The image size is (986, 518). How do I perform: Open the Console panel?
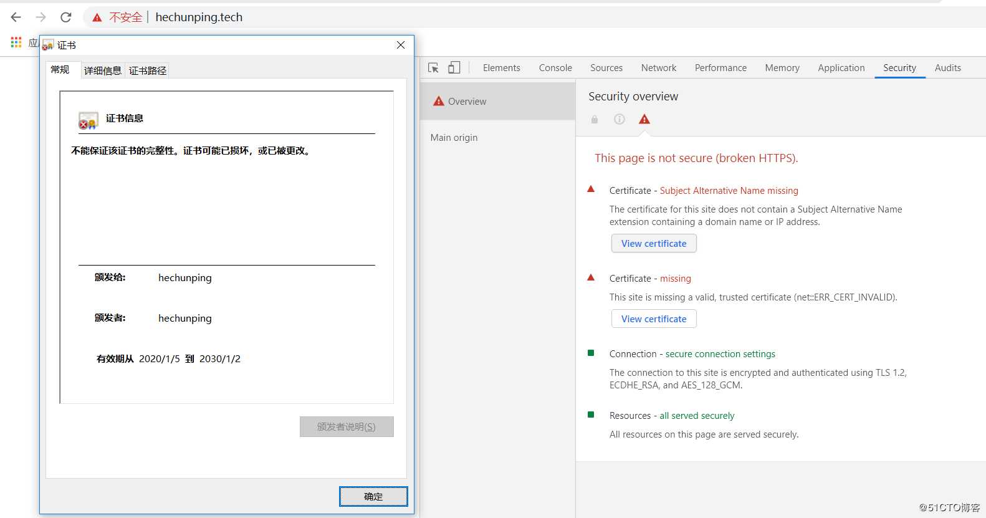(x=555, y=68)
